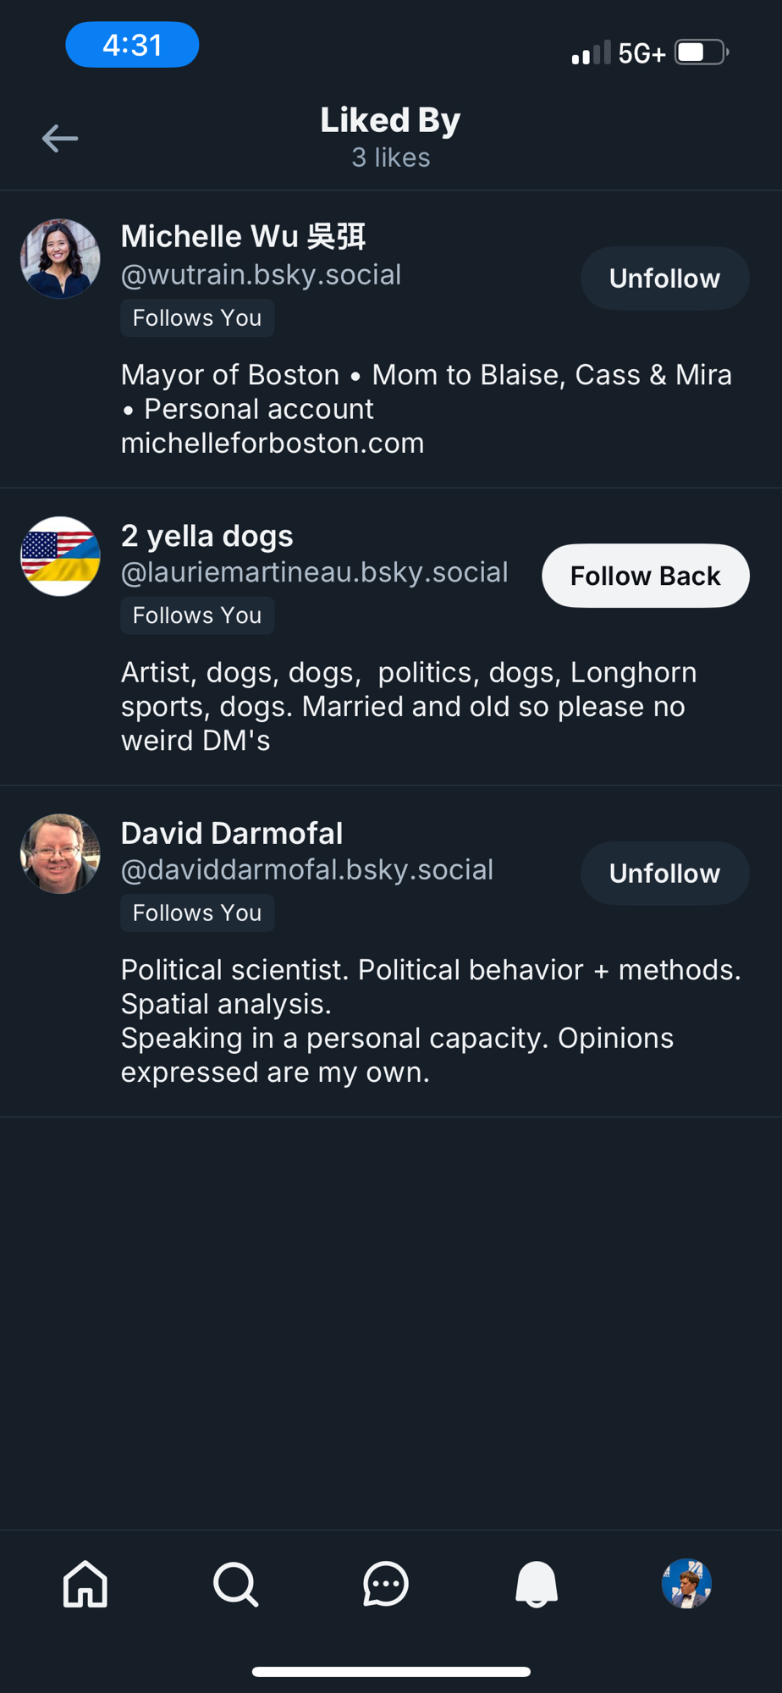Open the Chat messages icon
This screenshot has width=782, height=1693.
(x=386, y=1583)
